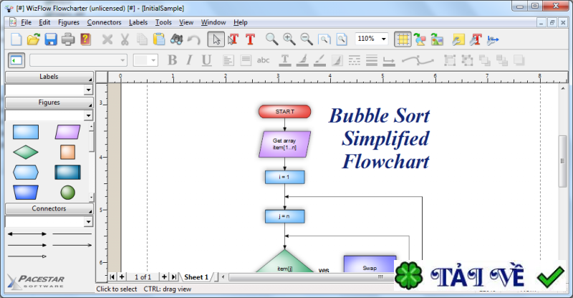Create a new document with blank page icon
This screenshot has width=573, height=298.
point(16,39)
